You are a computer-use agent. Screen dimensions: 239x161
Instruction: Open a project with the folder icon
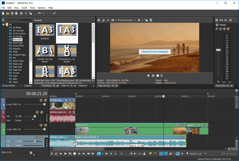click(7, 13)
